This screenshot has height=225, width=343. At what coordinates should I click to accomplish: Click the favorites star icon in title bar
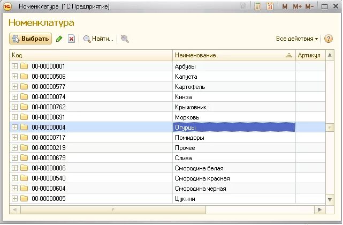[x=243, y=6]
